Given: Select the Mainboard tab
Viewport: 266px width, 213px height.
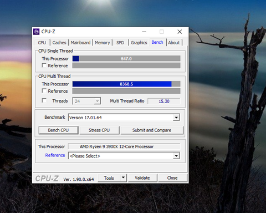Looking at the screenshot, I should 80,43.
